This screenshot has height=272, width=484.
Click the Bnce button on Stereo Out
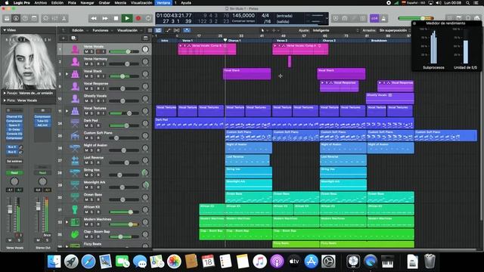pos(47,235)
